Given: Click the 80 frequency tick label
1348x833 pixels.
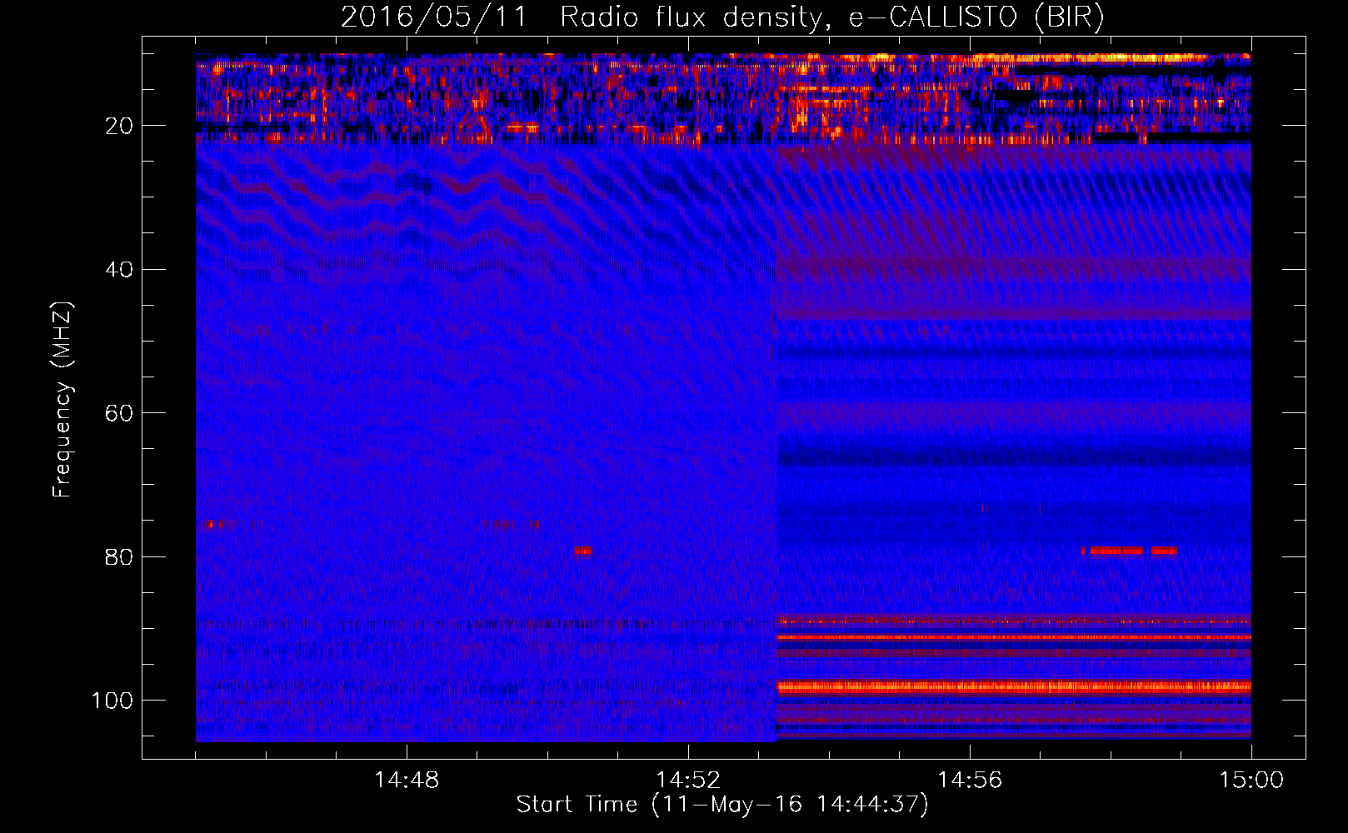Looking at the screenshot, I should (120, 556).
